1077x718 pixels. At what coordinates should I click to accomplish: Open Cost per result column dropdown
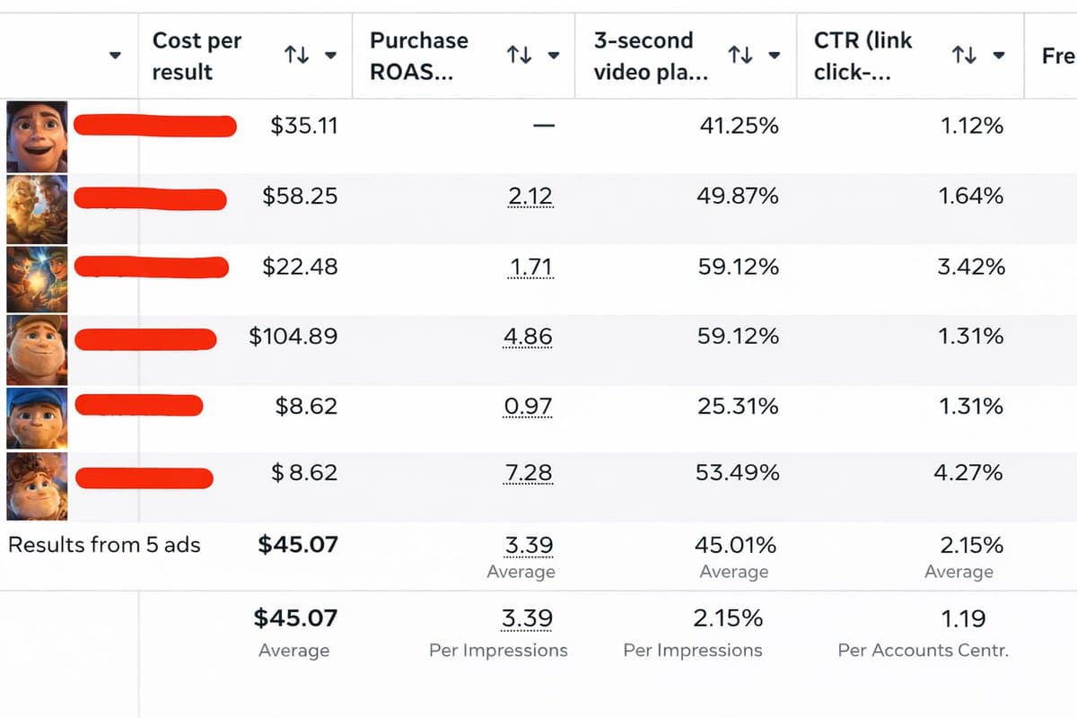331,56
